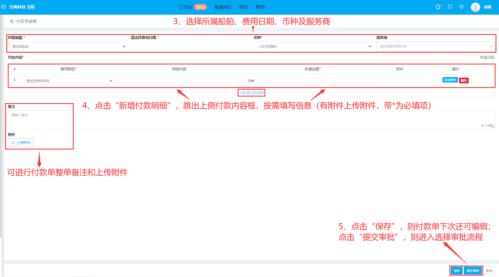Click the 明细内容 detail input in row 1
This screenshot has height=277, width=499.
coord(179,81)
